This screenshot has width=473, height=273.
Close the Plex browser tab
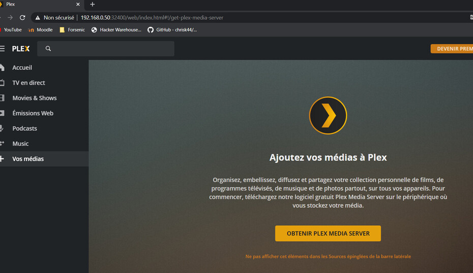[x=78, y=4]
